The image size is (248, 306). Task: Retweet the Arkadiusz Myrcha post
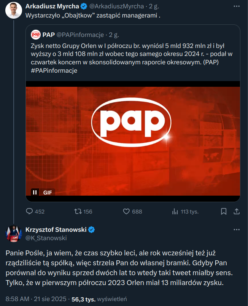click(x=78, y=211)
